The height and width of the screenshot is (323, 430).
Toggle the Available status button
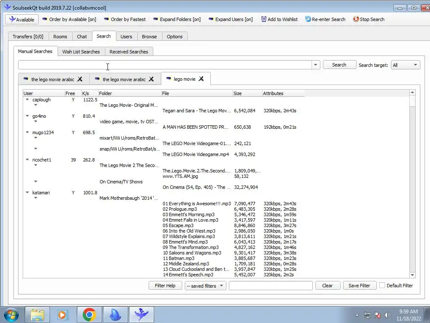click(22, 19)
